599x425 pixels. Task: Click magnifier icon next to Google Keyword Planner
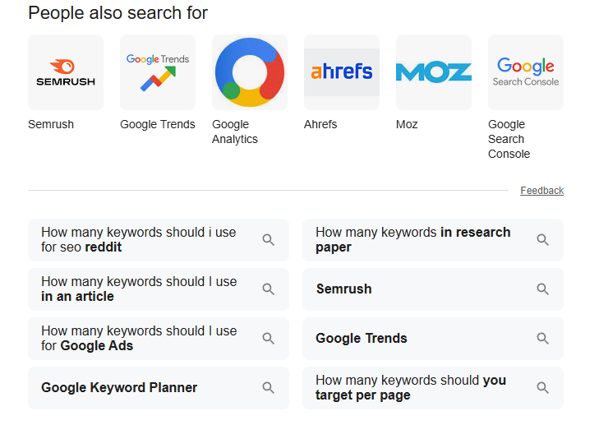click(x=268, y=387)
